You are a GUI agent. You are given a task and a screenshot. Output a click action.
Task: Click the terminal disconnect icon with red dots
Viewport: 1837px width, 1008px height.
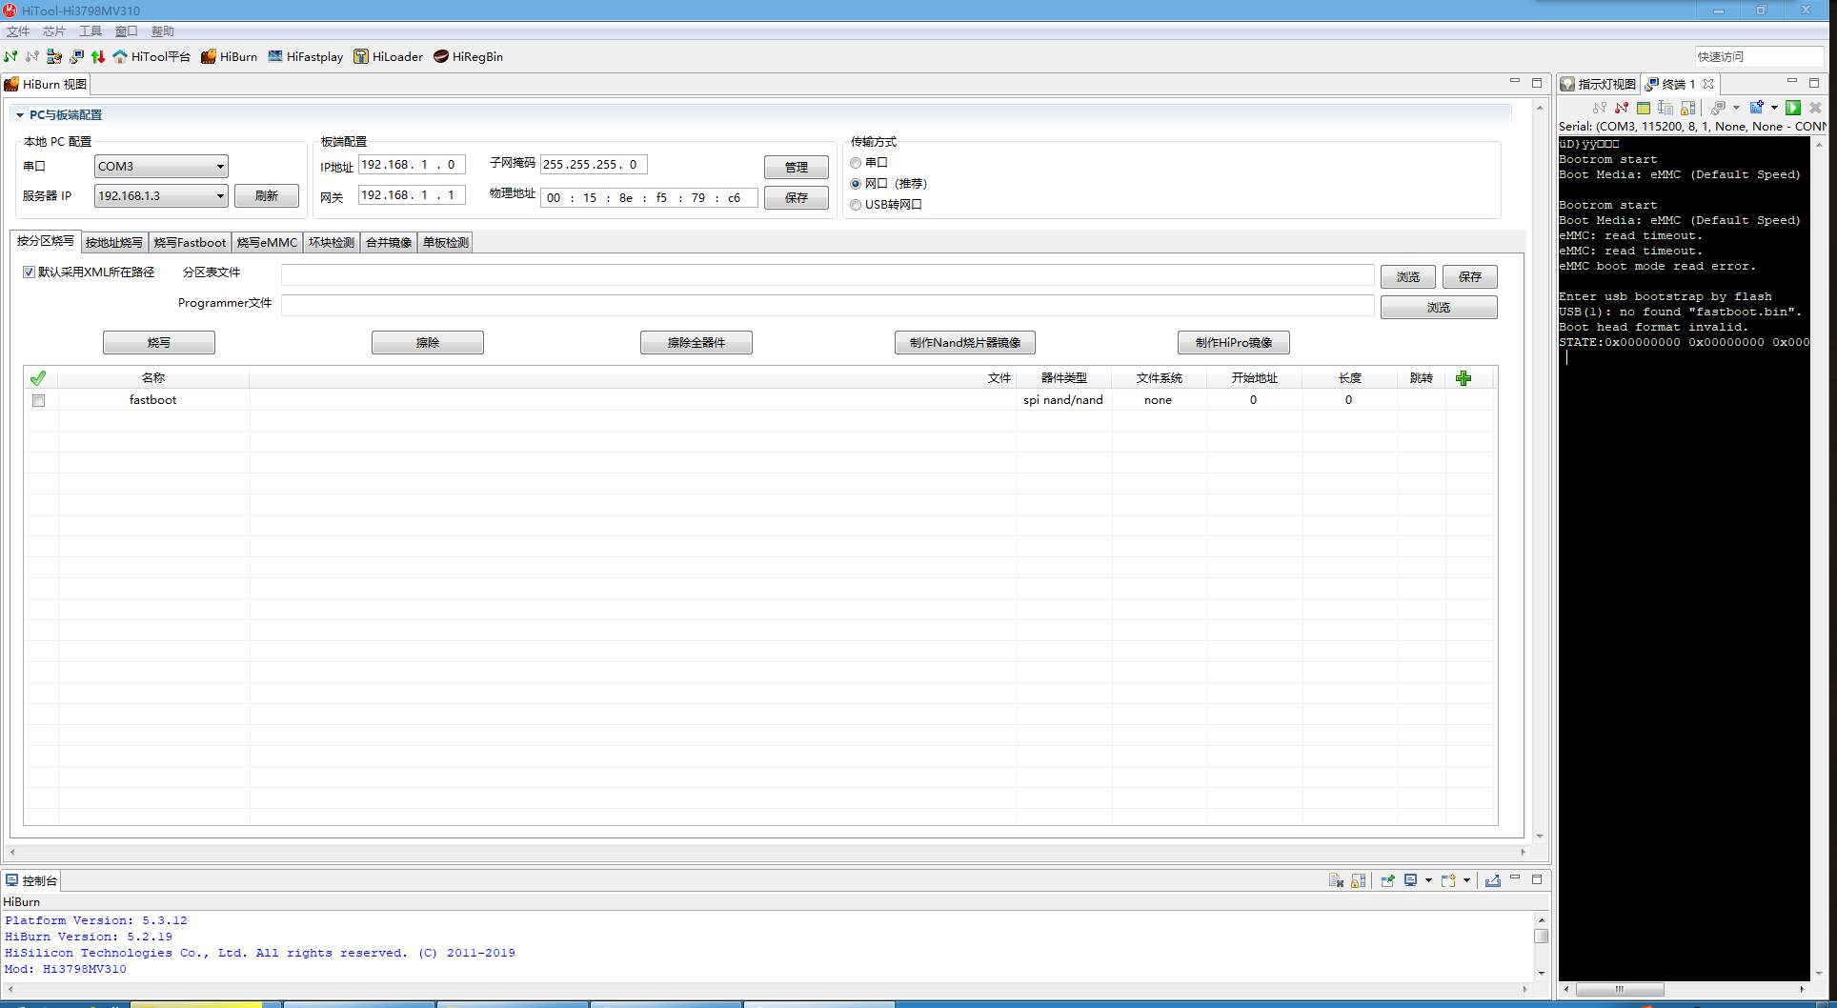pyautogui.click(x=1621, y=108)
